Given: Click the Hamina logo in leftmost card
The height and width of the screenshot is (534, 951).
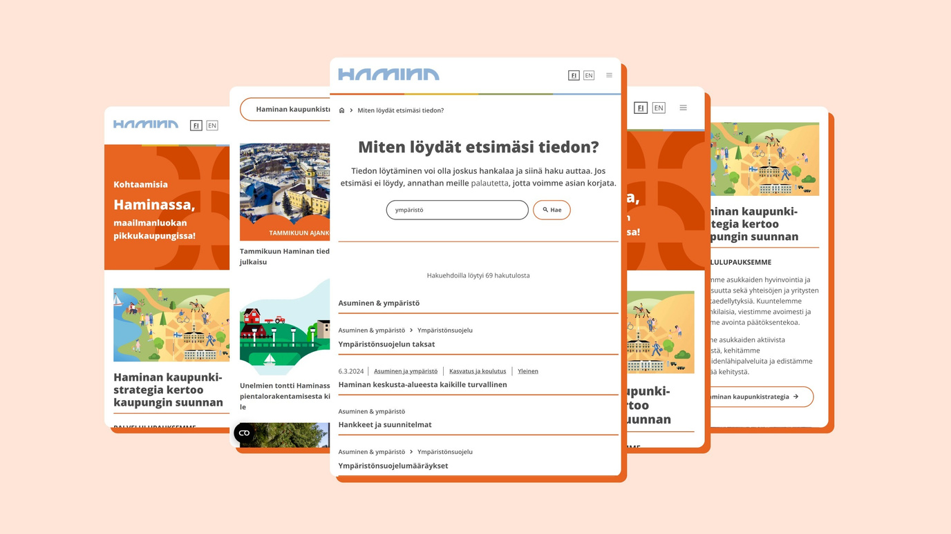Looking at the screenshot, I should pos(146,125).
